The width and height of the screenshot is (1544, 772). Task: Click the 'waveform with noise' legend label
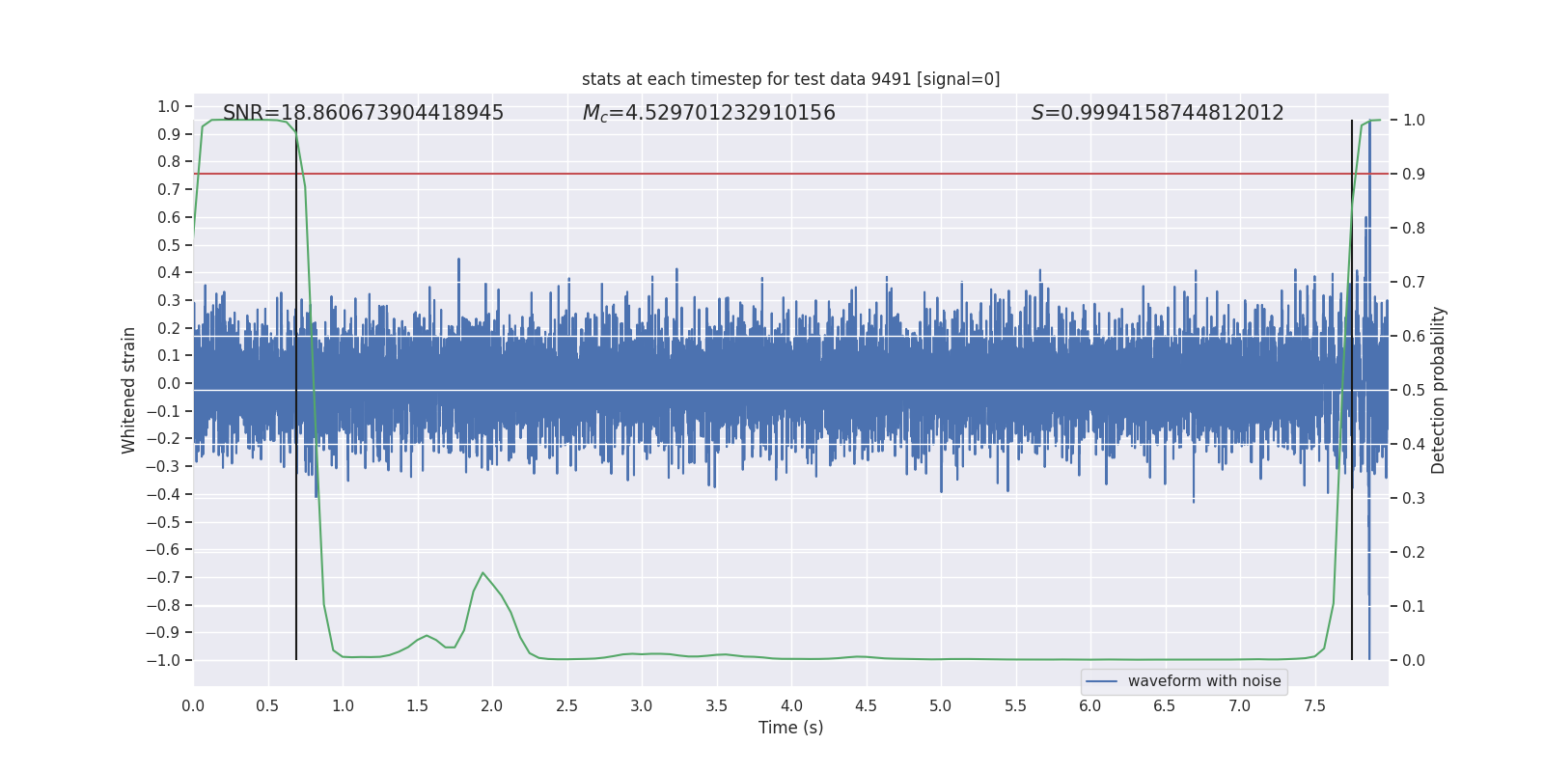[1203, 681]
